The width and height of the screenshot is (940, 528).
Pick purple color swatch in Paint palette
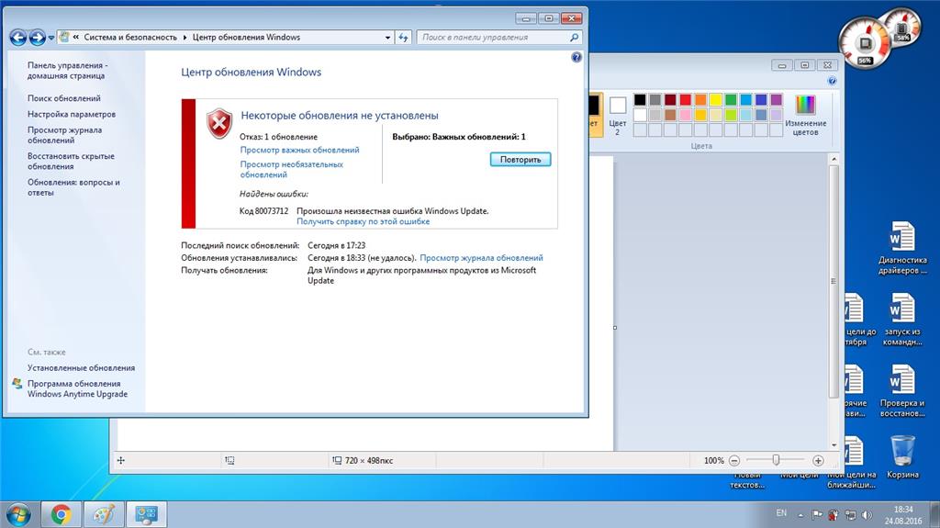coord(777,99)
